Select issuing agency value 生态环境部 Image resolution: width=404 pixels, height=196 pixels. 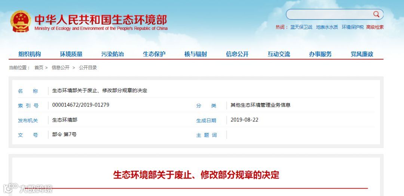[x=65, y=120]
